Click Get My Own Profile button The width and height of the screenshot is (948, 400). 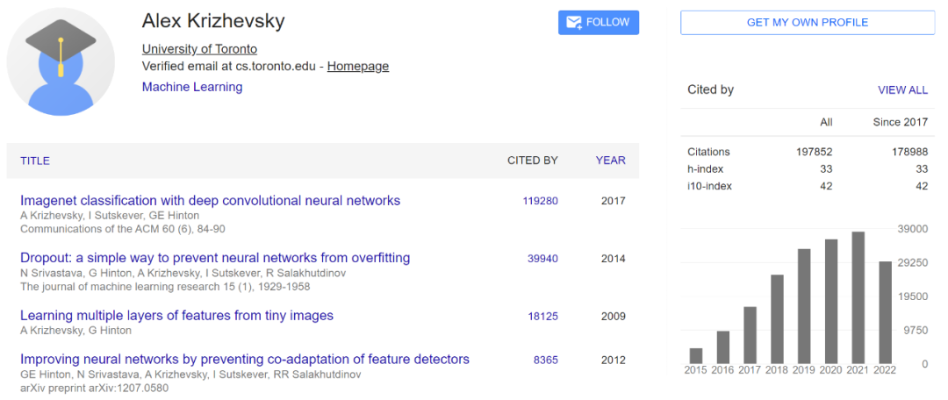pyautogui.click(x=807, y=23)
